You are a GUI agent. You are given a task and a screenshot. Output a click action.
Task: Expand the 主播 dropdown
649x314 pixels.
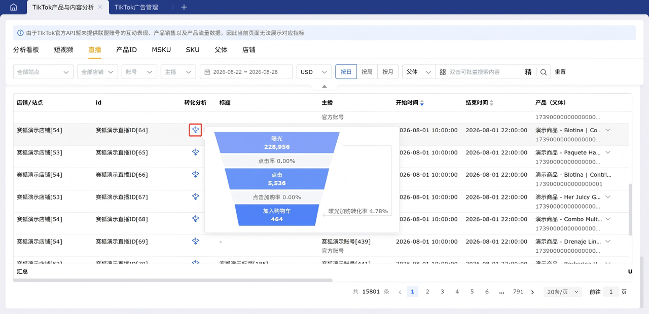[x=178, y=72]
